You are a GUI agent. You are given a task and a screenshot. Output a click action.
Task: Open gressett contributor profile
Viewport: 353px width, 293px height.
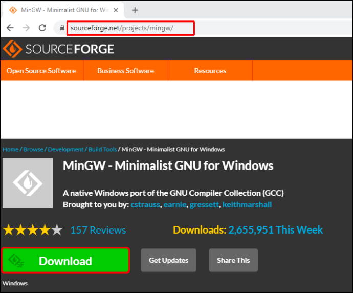click(204, 205)
